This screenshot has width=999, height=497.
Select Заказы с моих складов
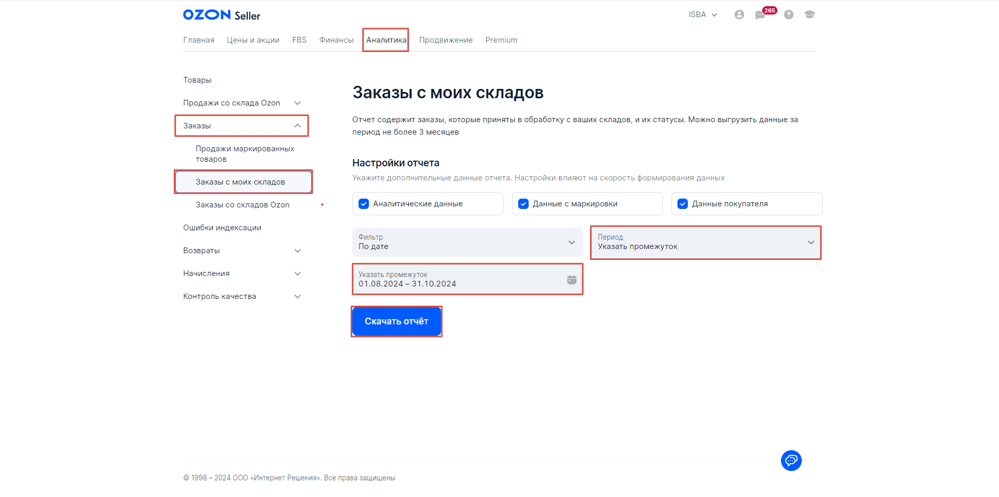point(244,182)
